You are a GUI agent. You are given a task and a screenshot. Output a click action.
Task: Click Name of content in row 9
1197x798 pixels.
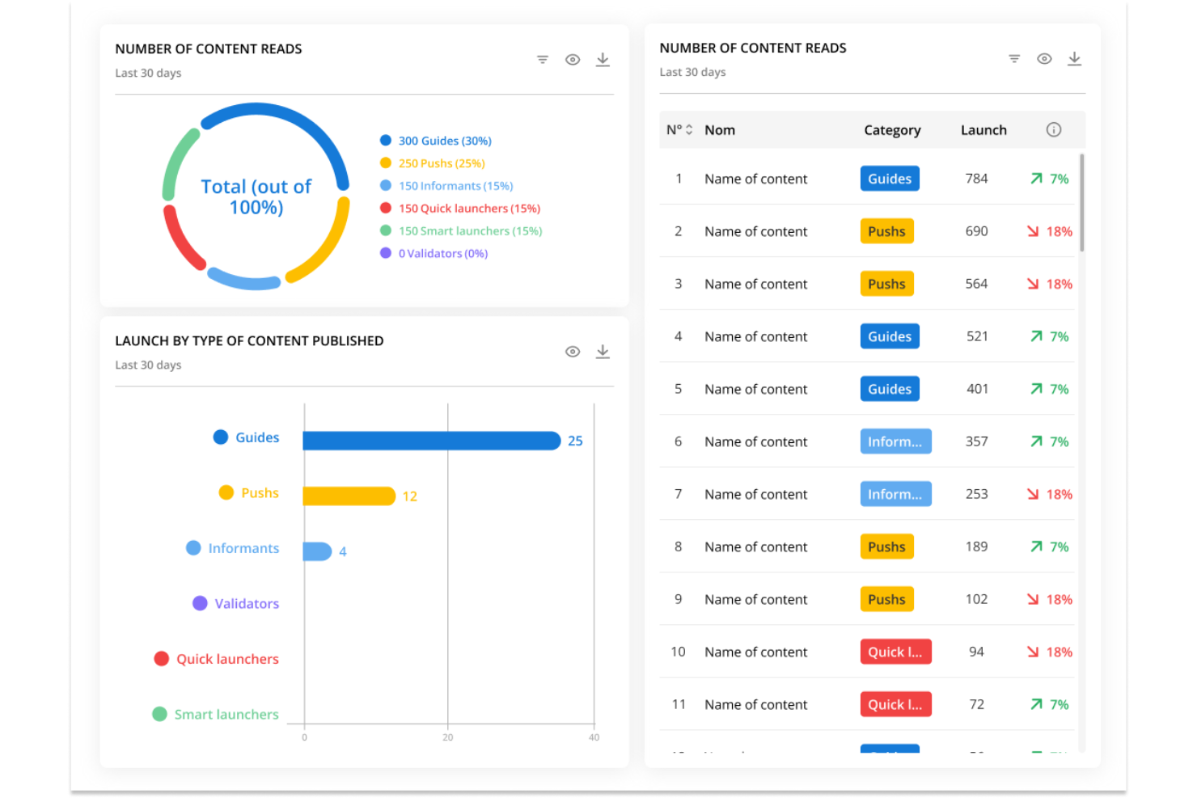click(755, 599)
